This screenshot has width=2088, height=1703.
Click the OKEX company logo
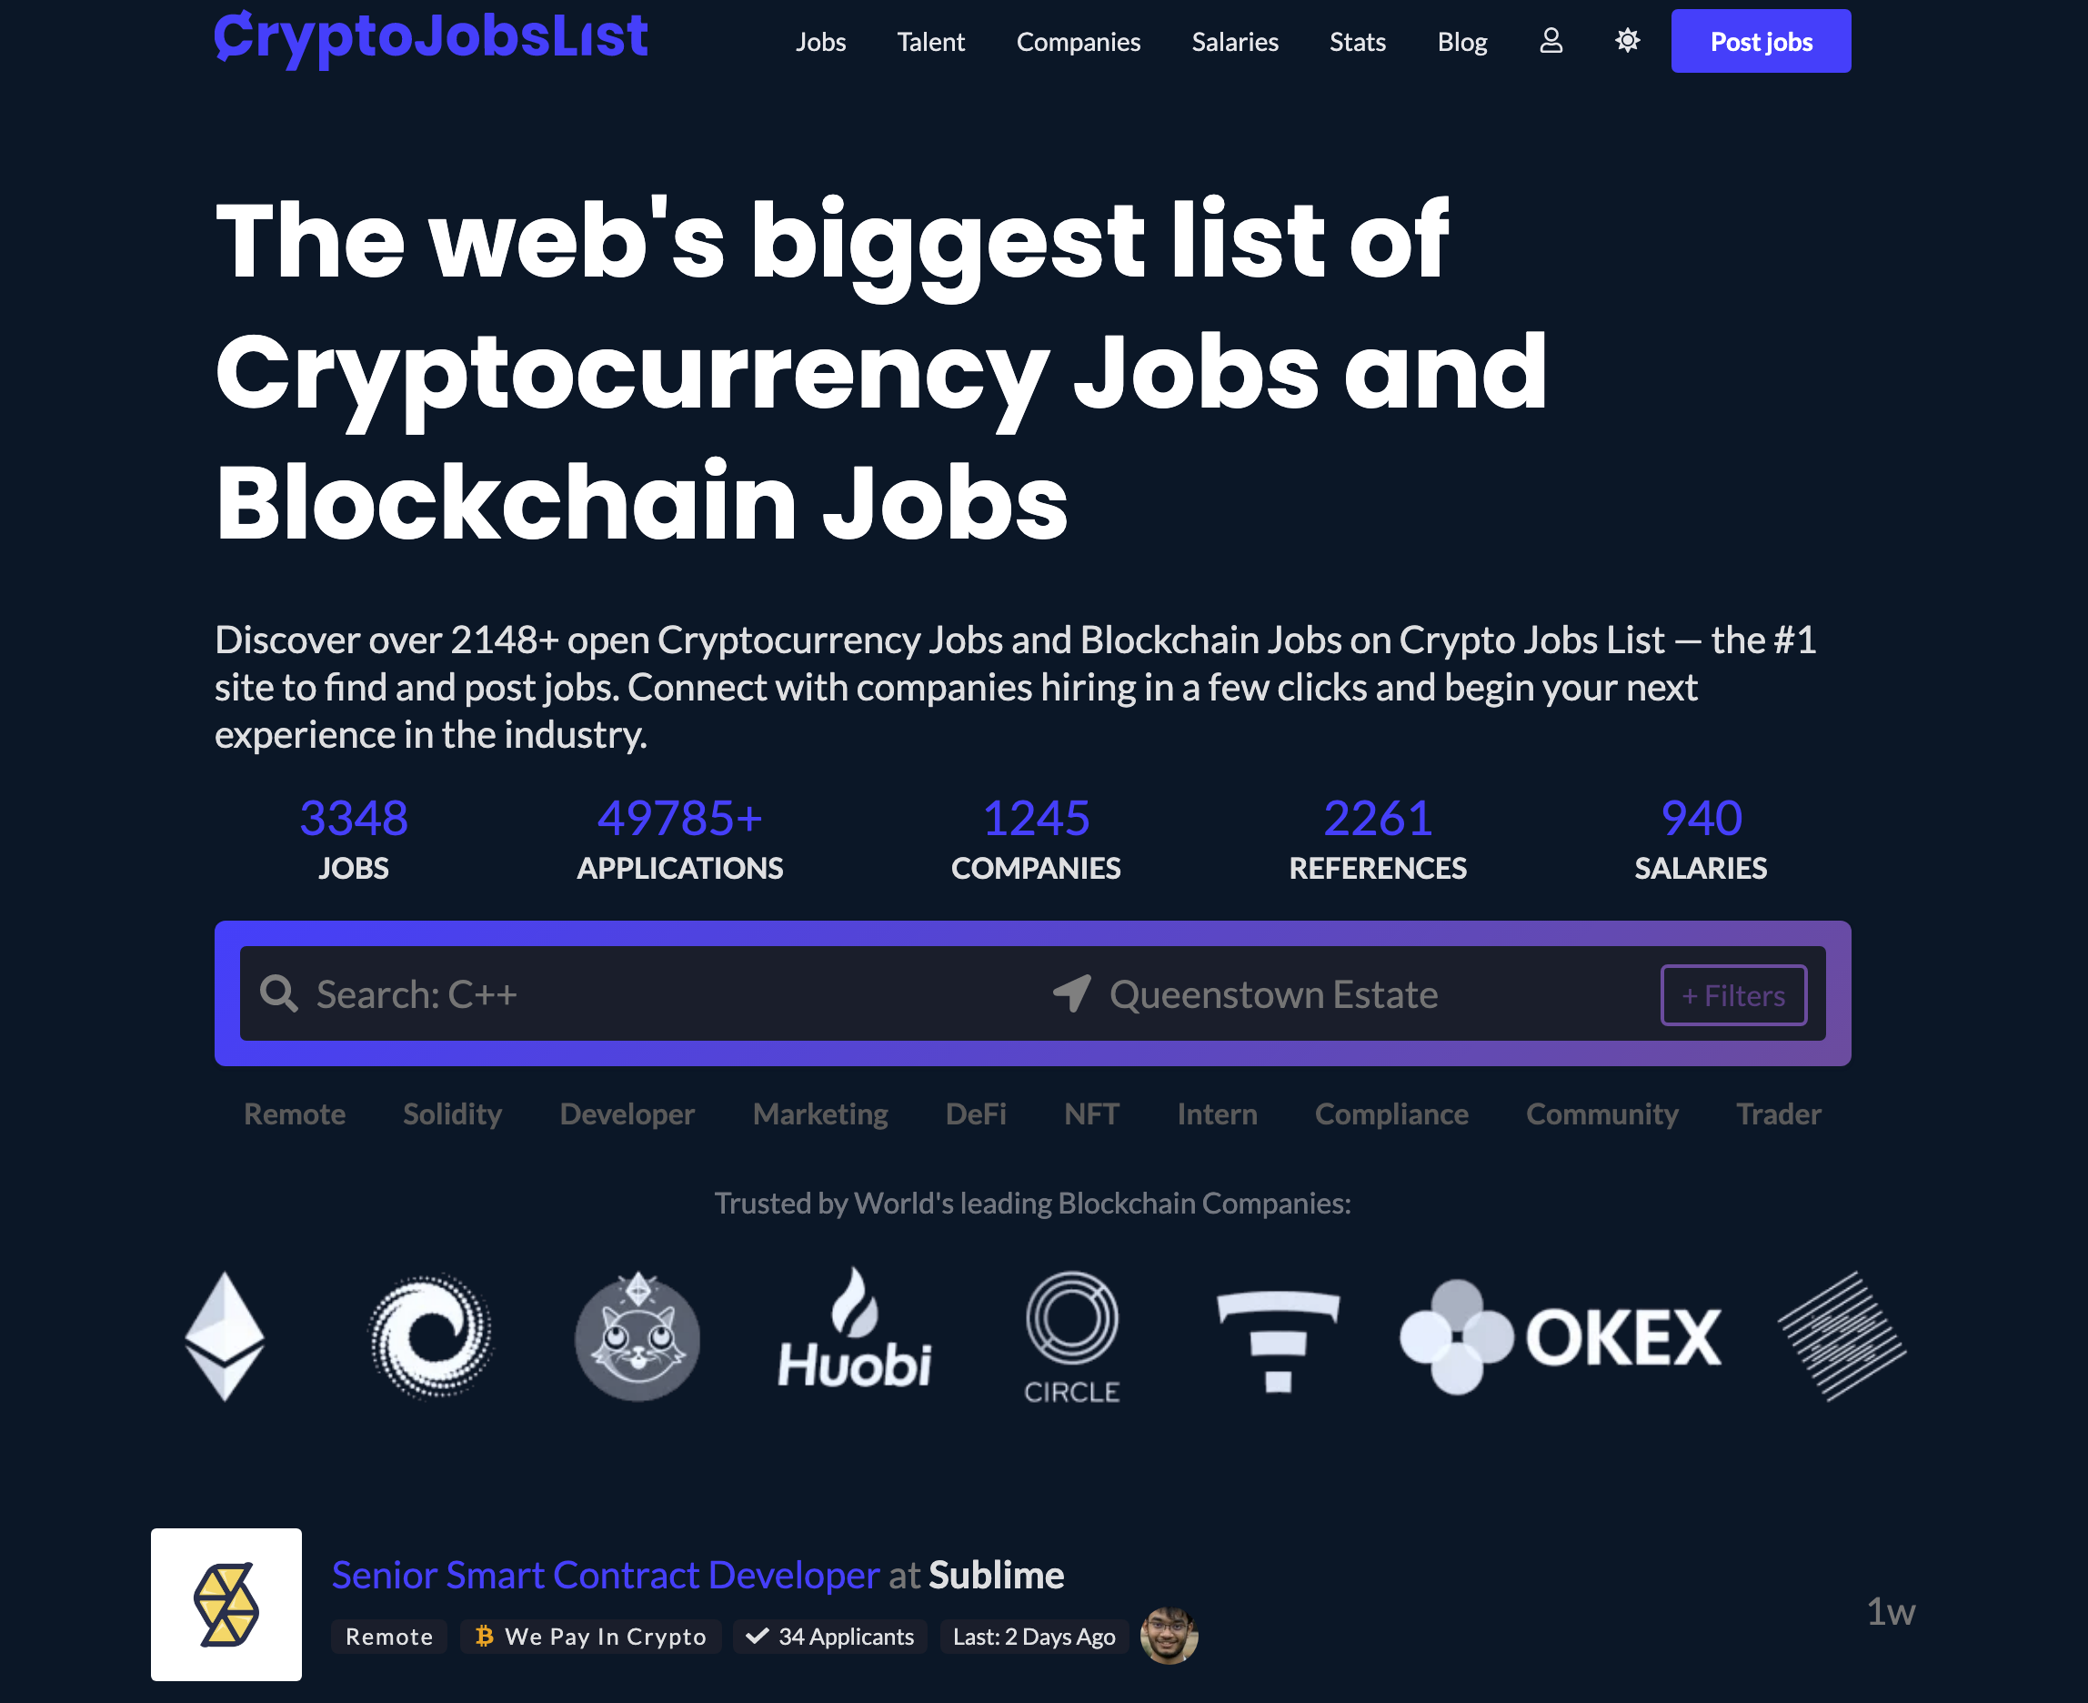click(x=1560, y=1336)
